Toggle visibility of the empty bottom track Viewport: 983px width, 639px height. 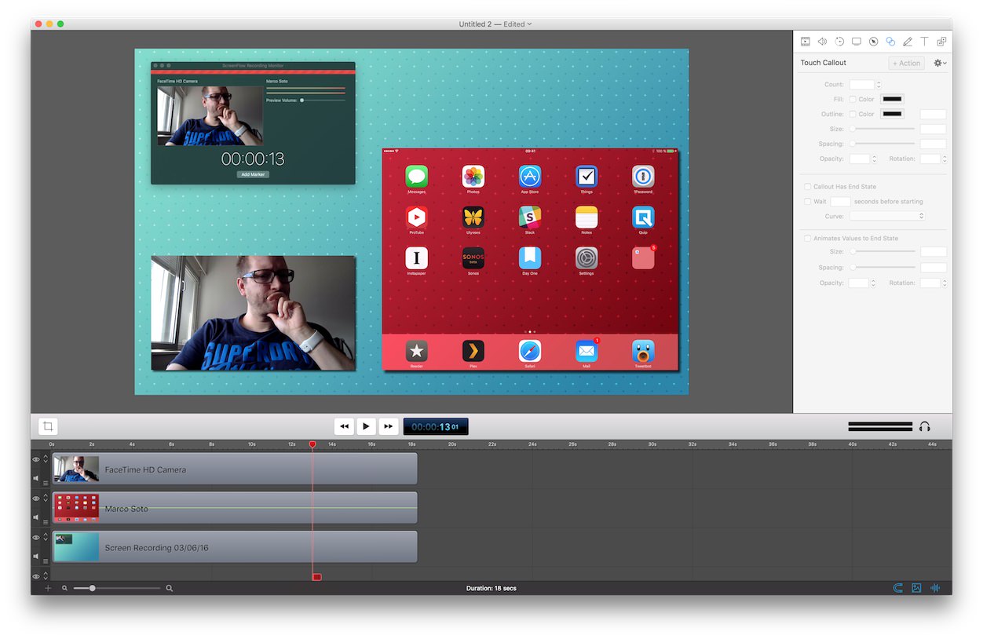coord(36,576)
